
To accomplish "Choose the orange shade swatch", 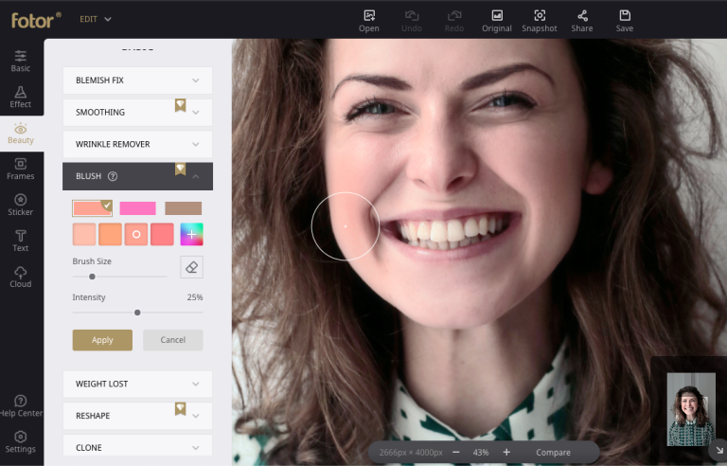I will [x=111, y=234].
